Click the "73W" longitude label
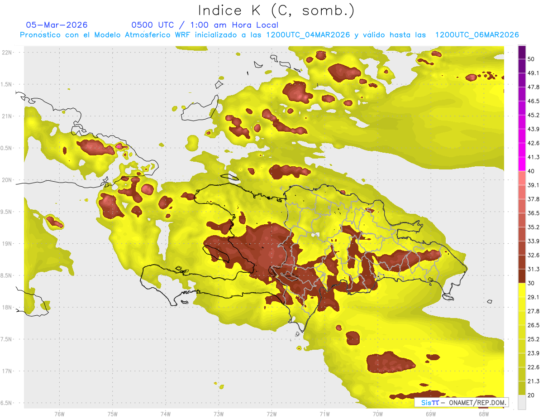 pyautogui.click(x=219, y=414)
